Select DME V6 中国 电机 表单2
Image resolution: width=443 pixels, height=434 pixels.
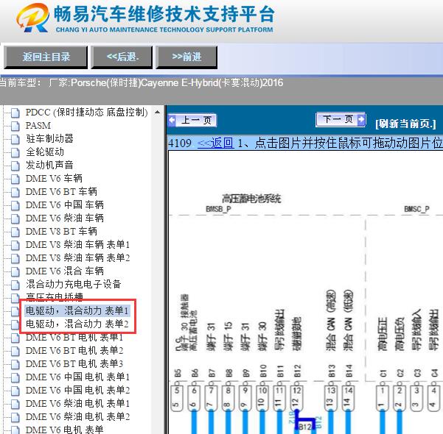[x=77, y=391]
